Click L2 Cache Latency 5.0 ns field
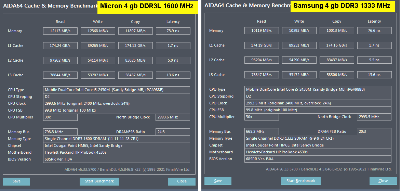The width and height of the screenshot is (401, 191). click(173, 61)
